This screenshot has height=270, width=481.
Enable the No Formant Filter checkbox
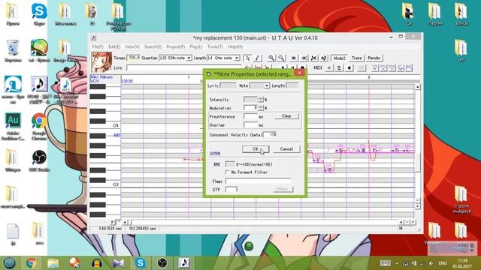[227, 172]
